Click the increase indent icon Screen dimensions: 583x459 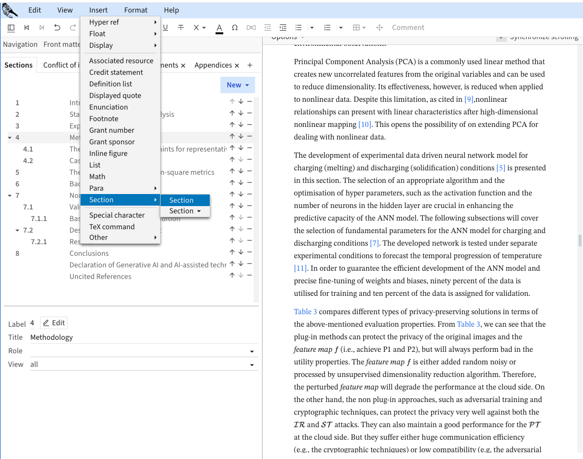click(283, 28)
